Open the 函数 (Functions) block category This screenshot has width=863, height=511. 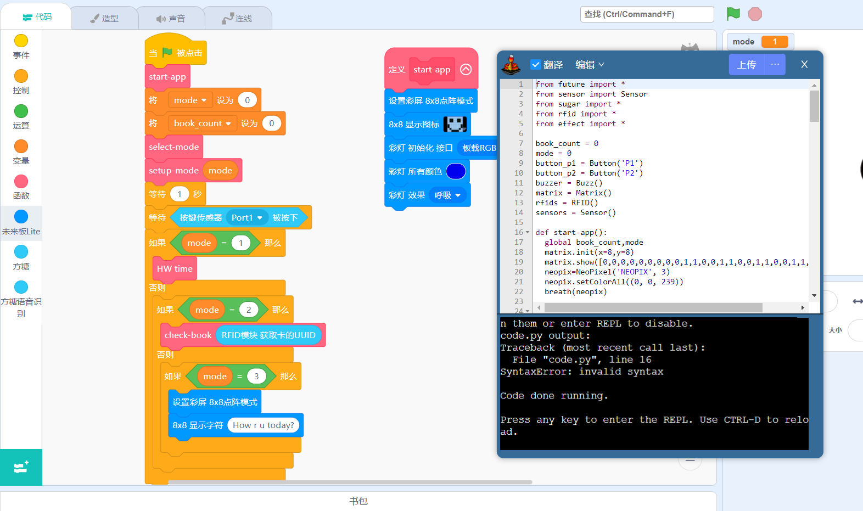pos(21,187)
